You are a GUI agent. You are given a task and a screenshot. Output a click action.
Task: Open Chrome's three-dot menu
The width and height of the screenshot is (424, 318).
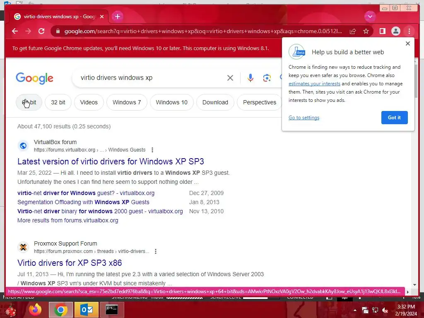[409, 31]
